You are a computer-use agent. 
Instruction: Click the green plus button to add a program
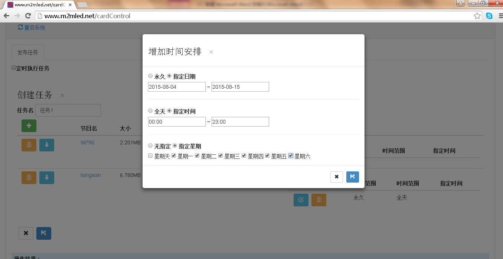pyautogui.click(x=29, y=126)
